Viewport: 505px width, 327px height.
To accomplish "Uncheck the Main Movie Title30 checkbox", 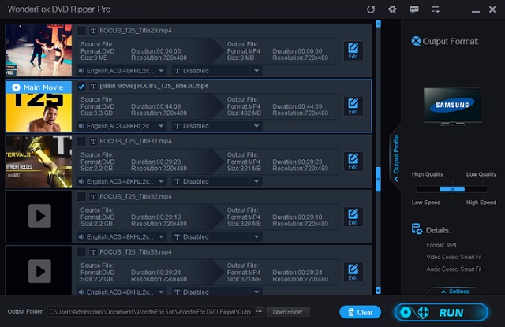I will (81, 86).
